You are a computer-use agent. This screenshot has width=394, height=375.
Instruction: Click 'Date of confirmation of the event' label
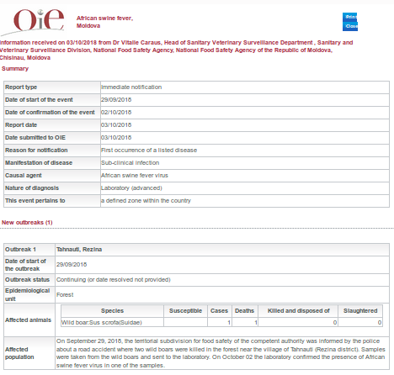pos(50,113)
